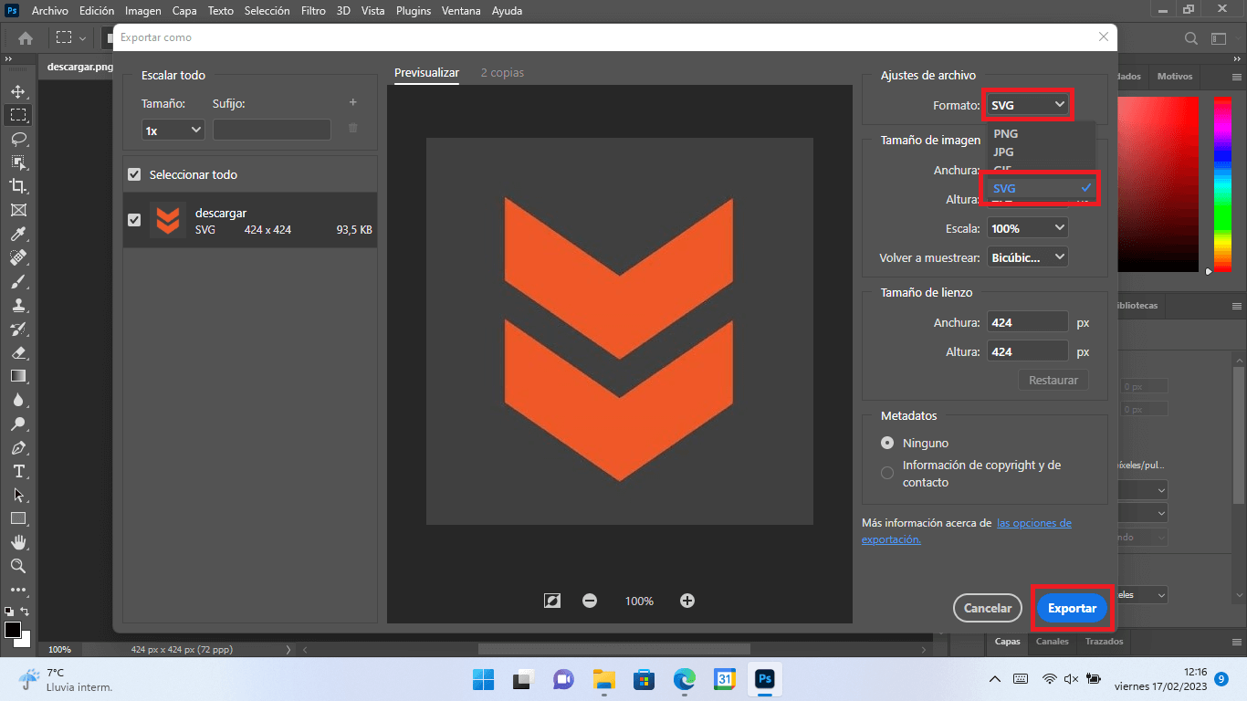The height and width of the screenshot is (701, 1247).
Task: Select the Horizontal Type tool
Action: point(17,471)
